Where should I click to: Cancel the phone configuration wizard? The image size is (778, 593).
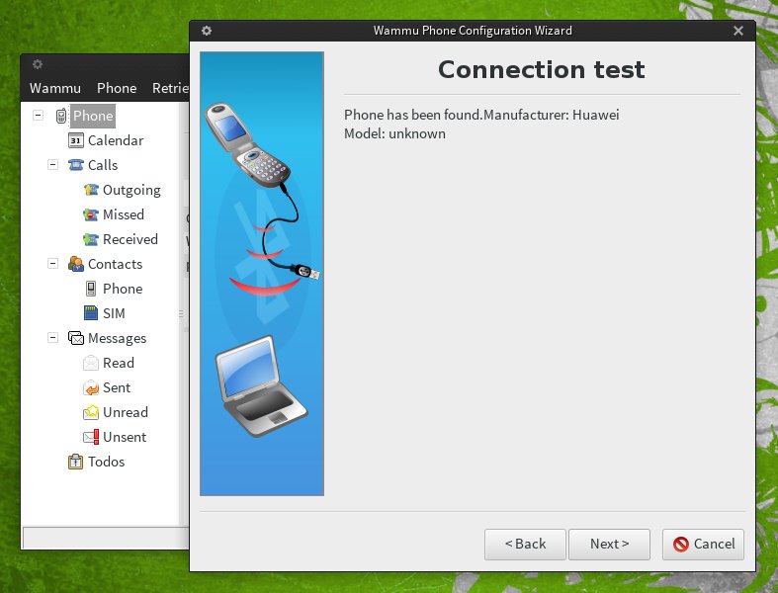[704, 544]
